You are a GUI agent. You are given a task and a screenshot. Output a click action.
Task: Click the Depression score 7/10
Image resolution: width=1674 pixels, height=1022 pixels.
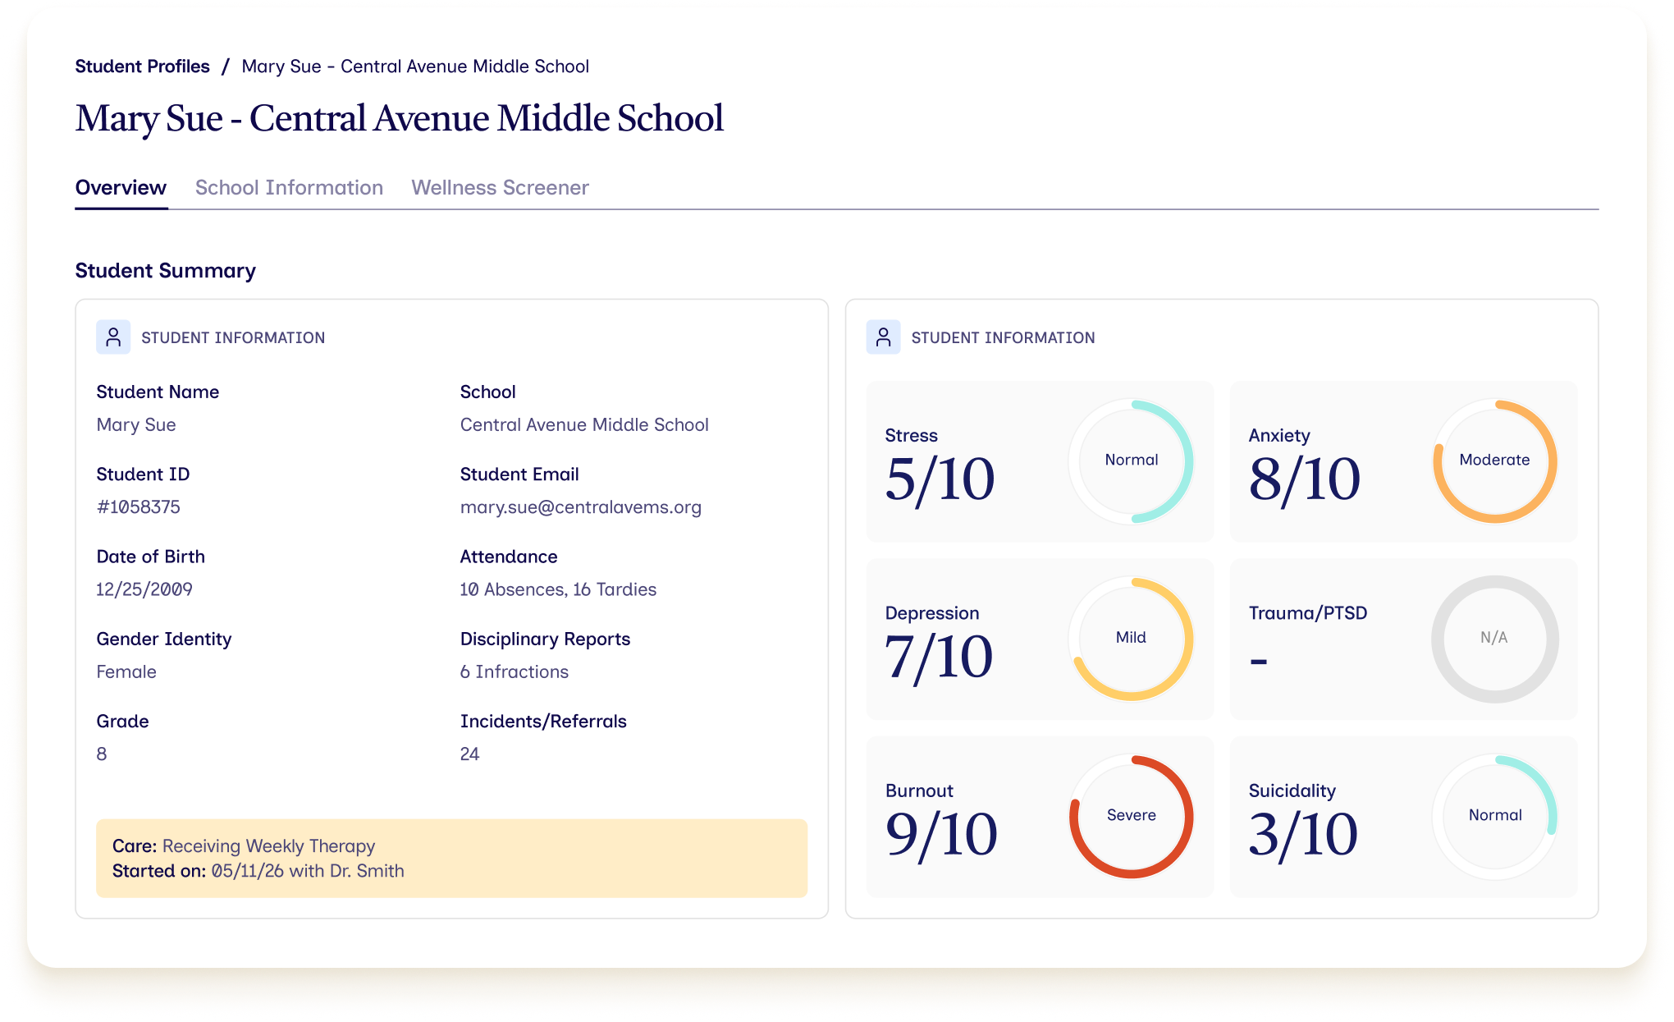(x=939, y=658)
